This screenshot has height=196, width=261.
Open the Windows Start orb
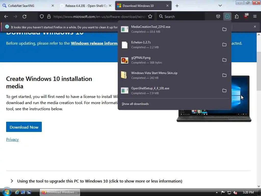tap(6, 192)
